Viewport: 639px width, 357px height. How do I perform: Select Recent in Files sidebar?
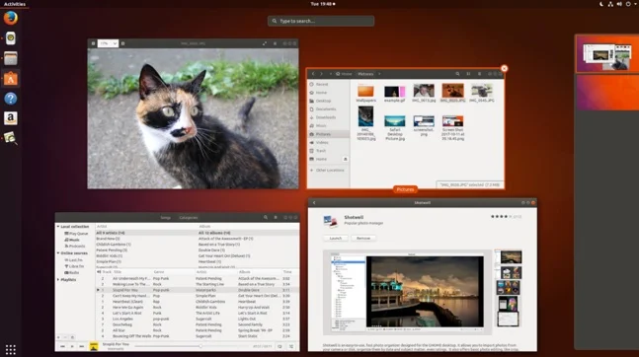[x=329, y=84]
